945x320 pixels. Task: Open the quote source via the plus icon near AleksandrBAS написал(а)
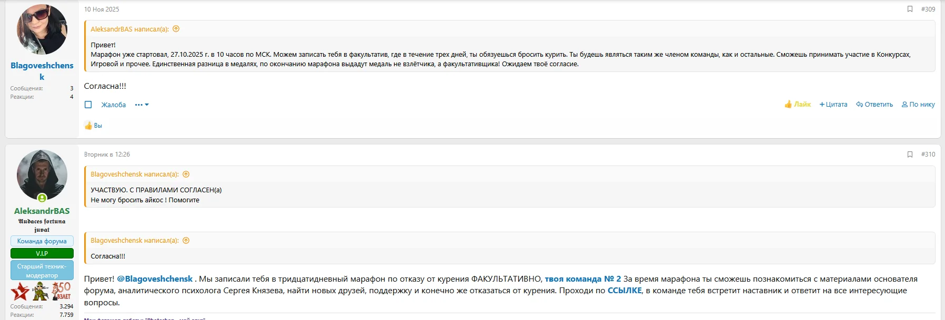176,29
